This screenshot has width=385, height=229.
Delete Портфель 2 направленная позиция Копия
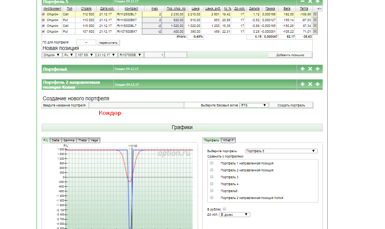coord(310,84)
